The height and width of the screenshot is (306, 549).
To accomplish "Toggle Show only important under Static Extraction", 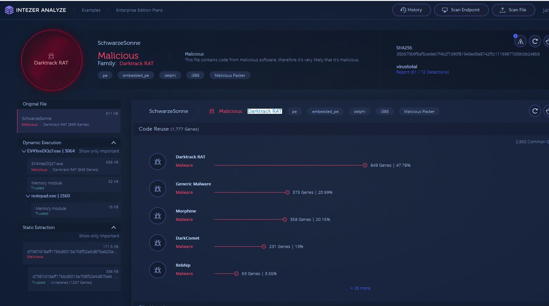I will [99, 236].
